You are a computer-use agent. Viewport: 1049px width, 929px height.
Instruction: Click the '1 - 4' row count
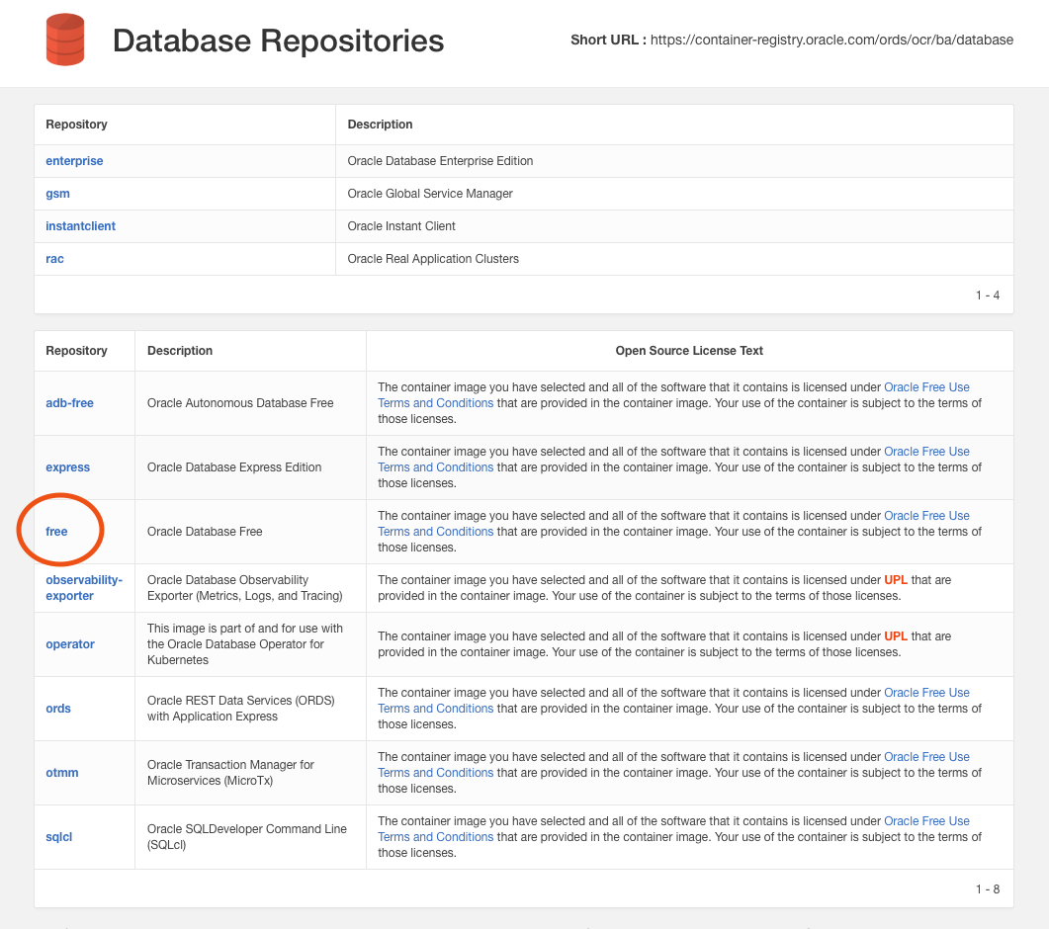(x=988, y=296)
